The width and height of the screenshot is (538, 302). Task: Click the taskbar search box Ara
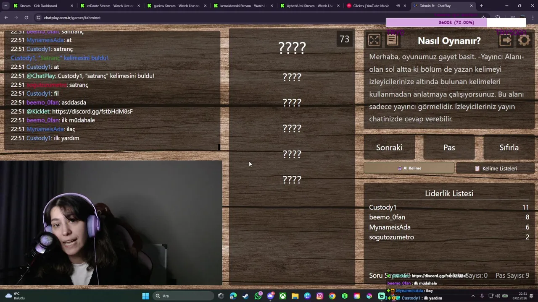point(183,296)
